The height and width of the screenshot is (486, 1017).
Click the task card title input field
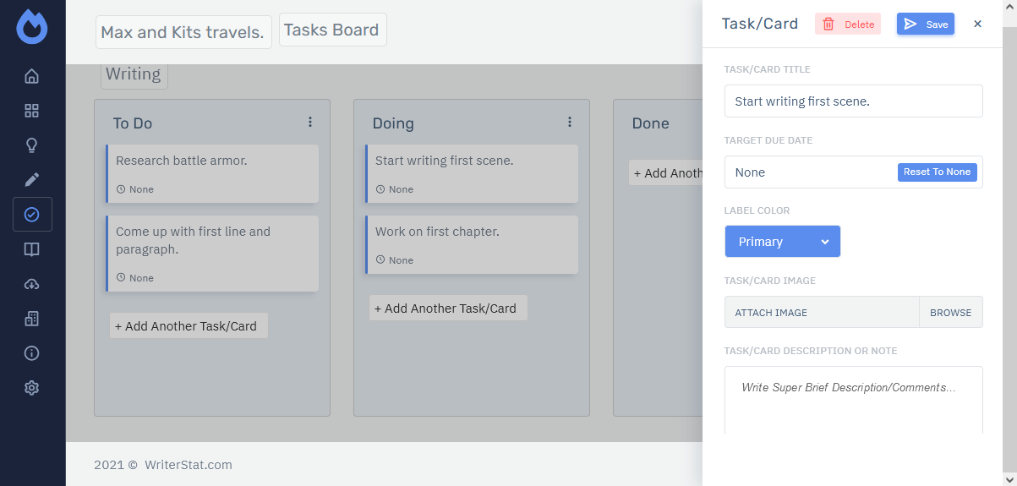click(853, 101)
